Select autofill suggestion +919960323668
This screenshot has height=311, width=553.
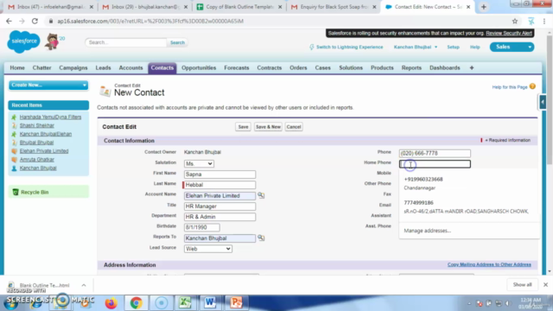coord(469,183)
